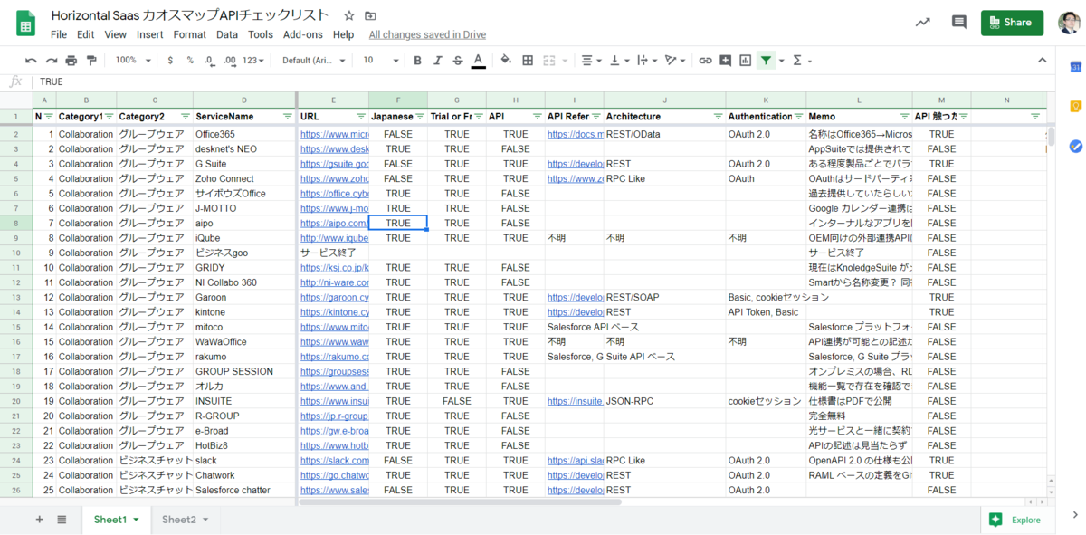The image size is (1086, 535).
Task: Open Google Keep side panel
Action: (x=1075, y=106)
